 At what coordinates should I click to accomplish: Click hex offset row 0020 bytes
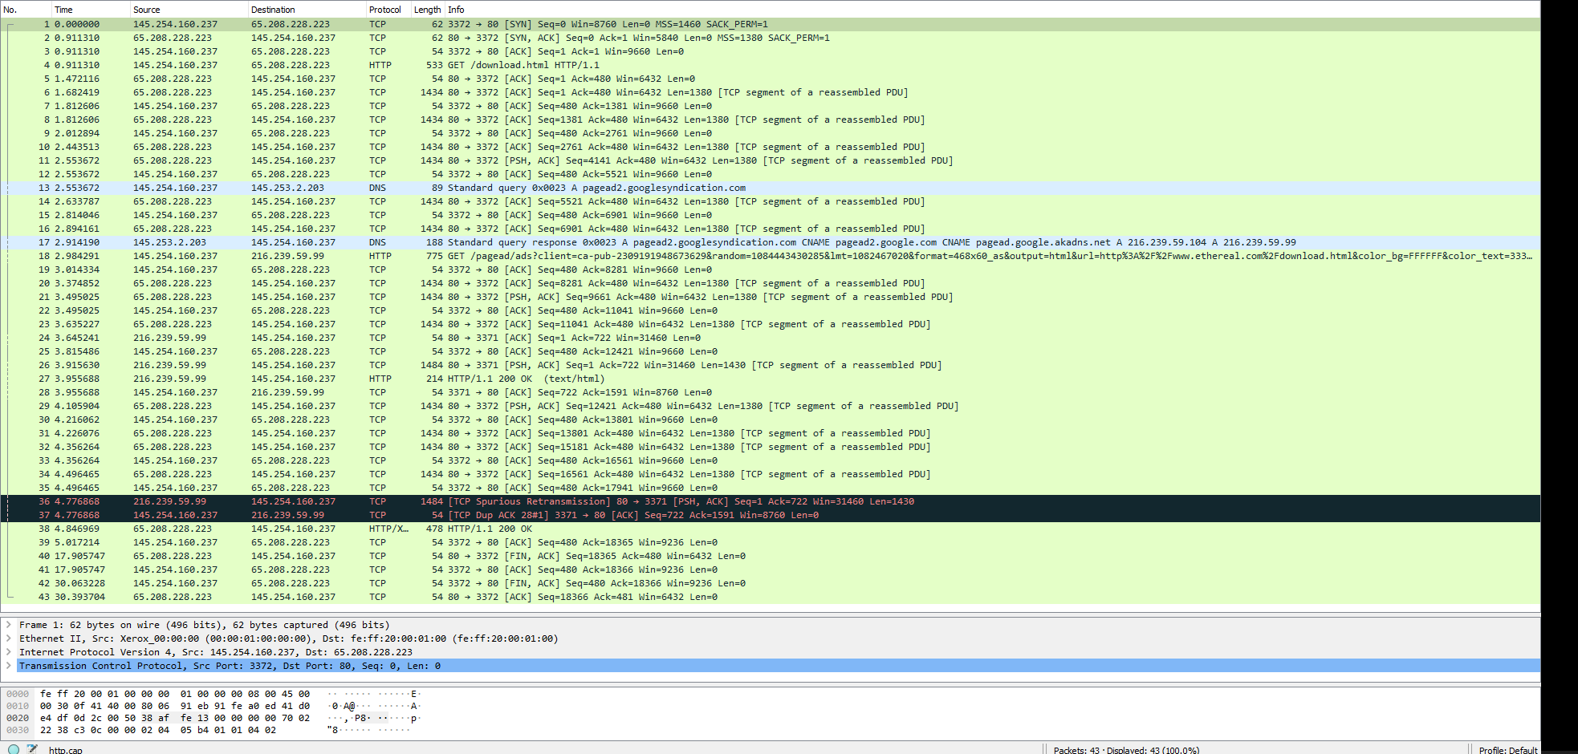(175, 718)
